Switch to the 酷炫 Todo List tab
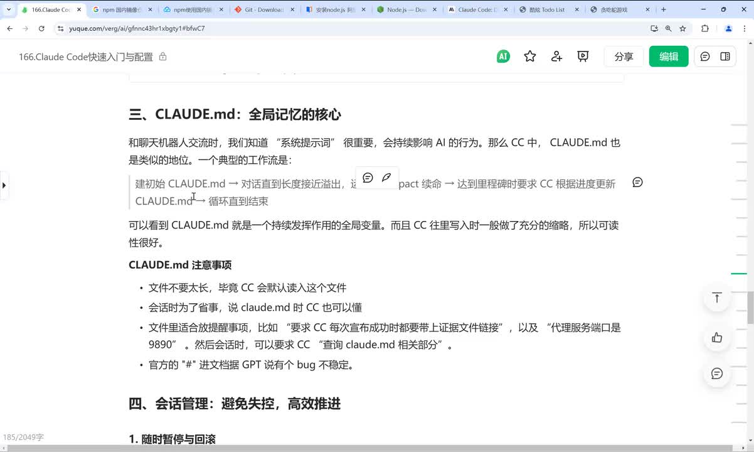 tap(550, 10)
